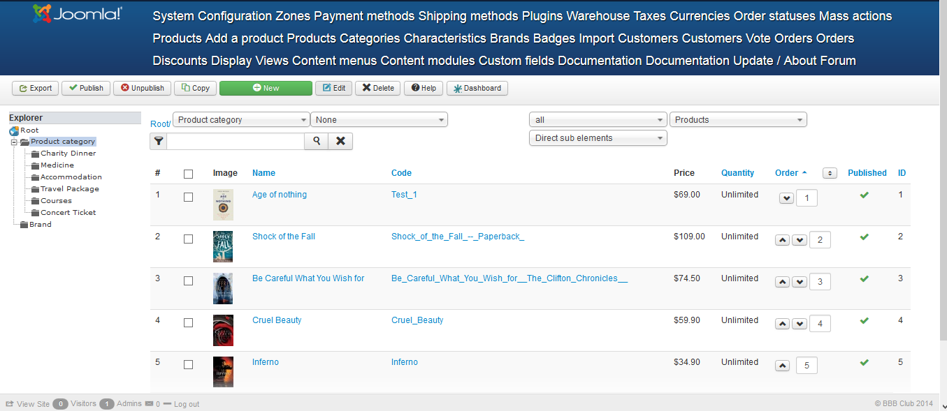Viewport: 947px width, 411px height.
Task: Move Inferno up in order
Action: [x=783, y=366]
